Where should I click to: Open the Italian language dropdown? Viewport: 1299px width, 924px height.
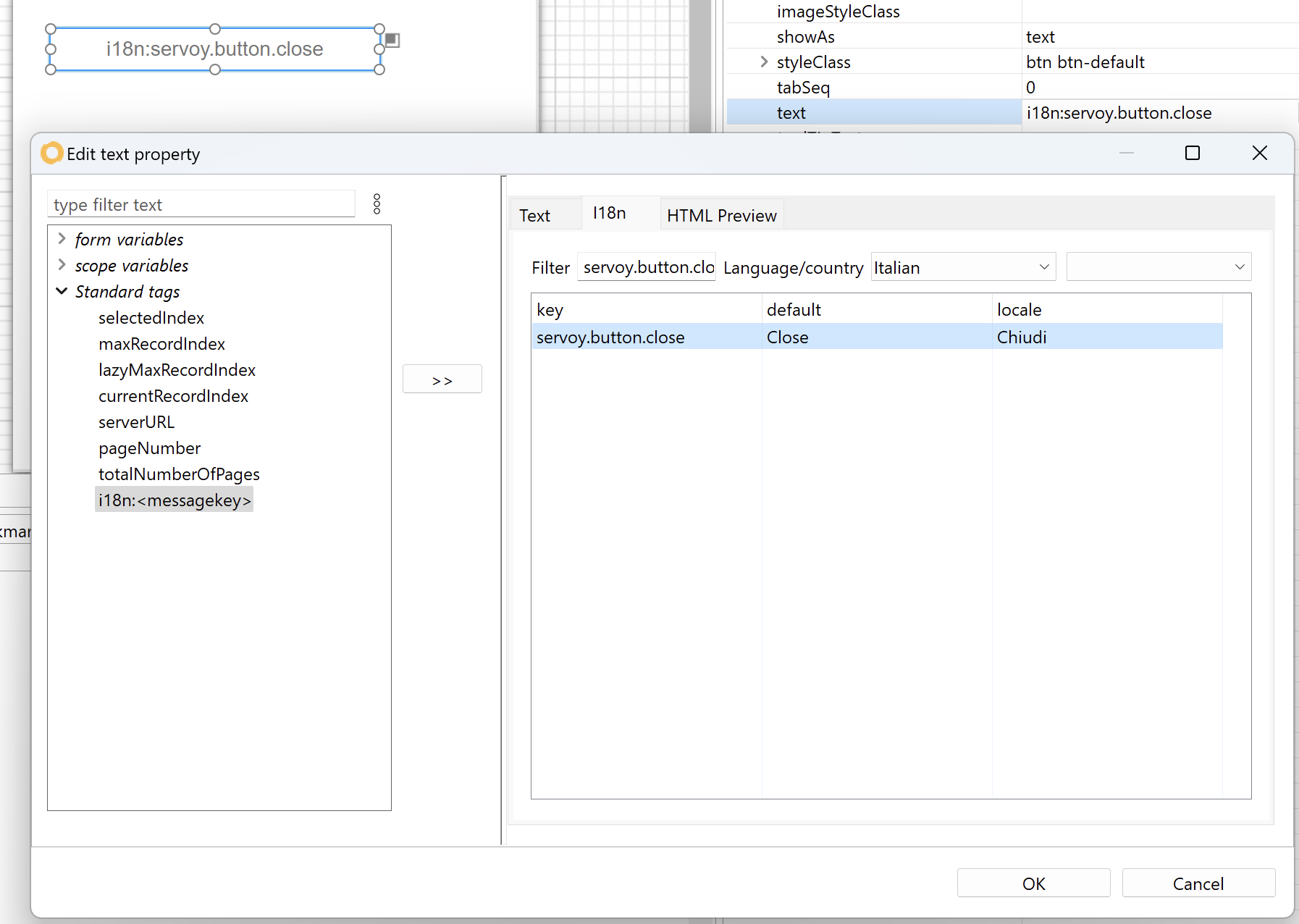(x=963, y=267)
